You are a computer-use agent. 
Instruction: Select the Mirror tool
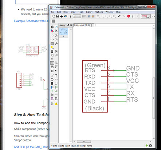tap(52, 40)
